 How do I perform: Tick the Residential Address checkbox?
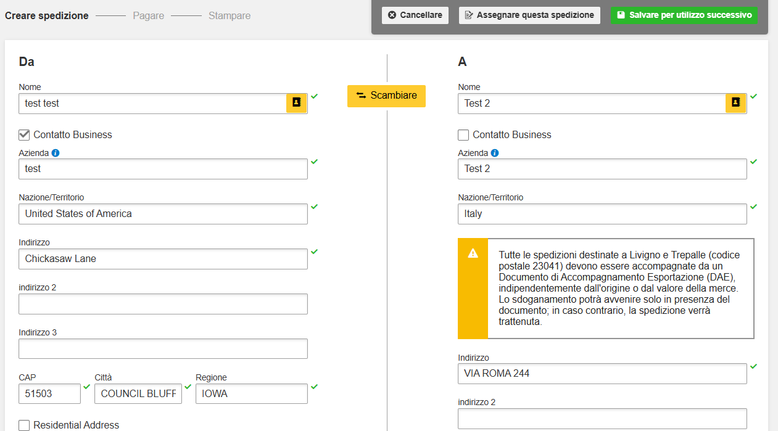(25, 425)
